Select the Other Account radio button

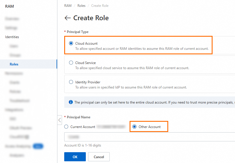134,127
